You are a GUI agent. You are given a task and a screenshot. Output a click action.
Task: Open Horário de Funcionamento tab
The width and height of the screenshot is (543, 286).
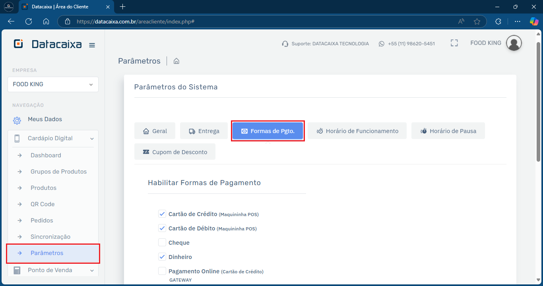tap(357, 131)
